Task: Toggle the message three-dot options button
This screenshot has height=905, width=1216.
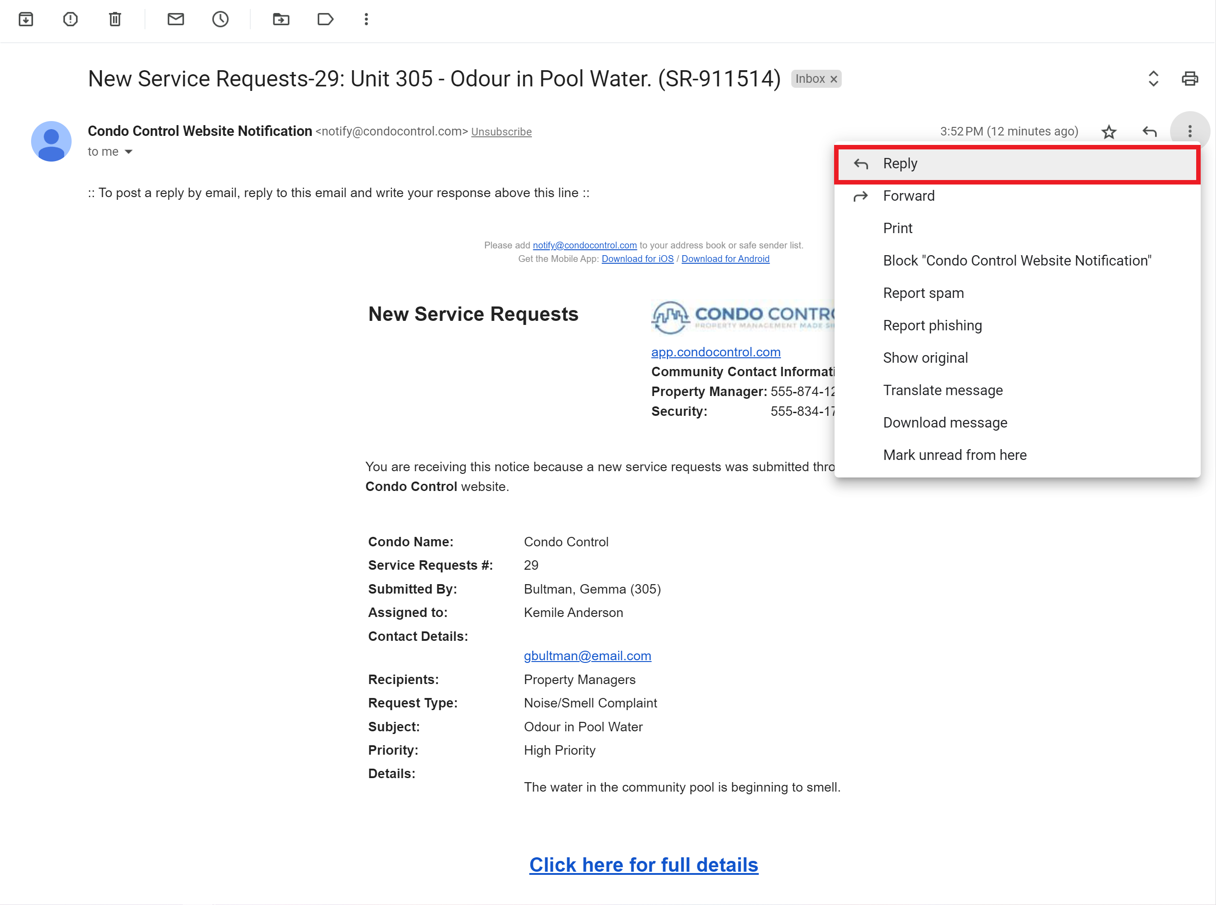Action: click(x=1189, y=131)
